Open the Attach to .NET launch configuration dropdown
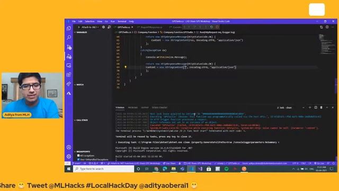Viewport: 339px width, 191px height. click(x=90, y=27)
